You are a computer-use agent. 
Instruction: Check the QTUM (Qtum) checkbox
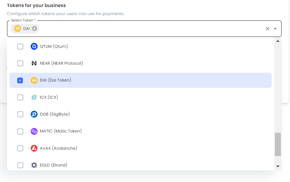20,46
